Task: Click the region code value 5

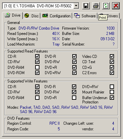Action: click(59, 129)
